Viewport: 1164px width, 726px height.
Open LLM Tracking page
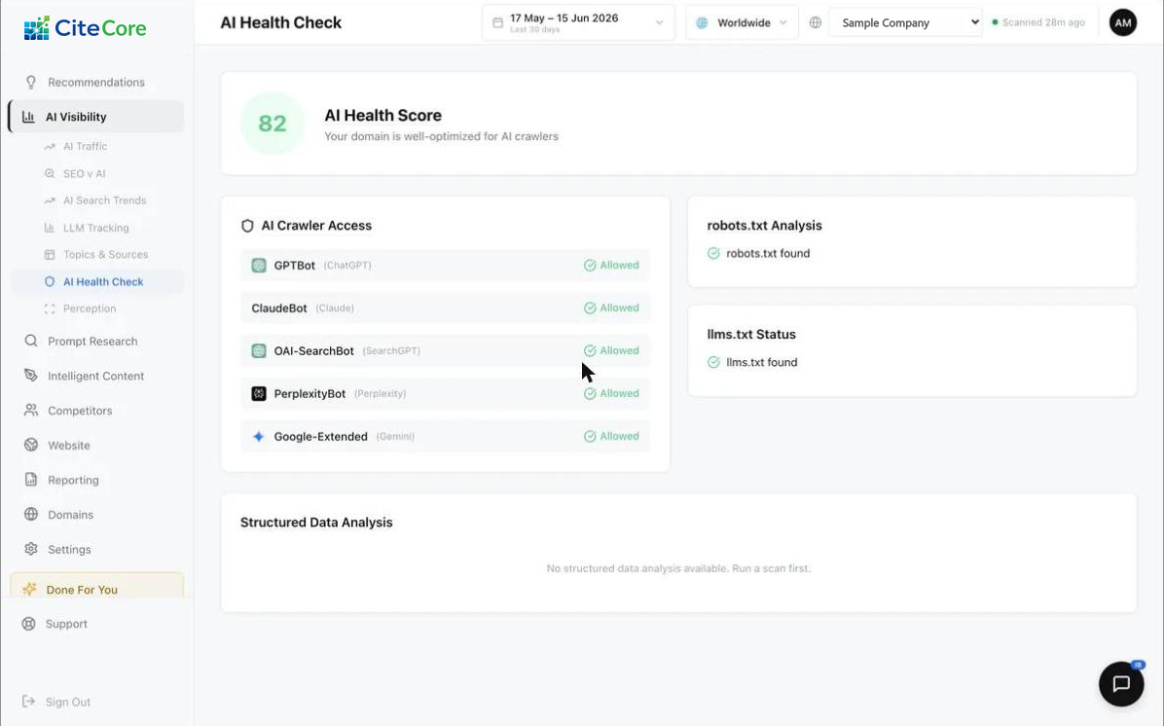[x=95, y=228]
